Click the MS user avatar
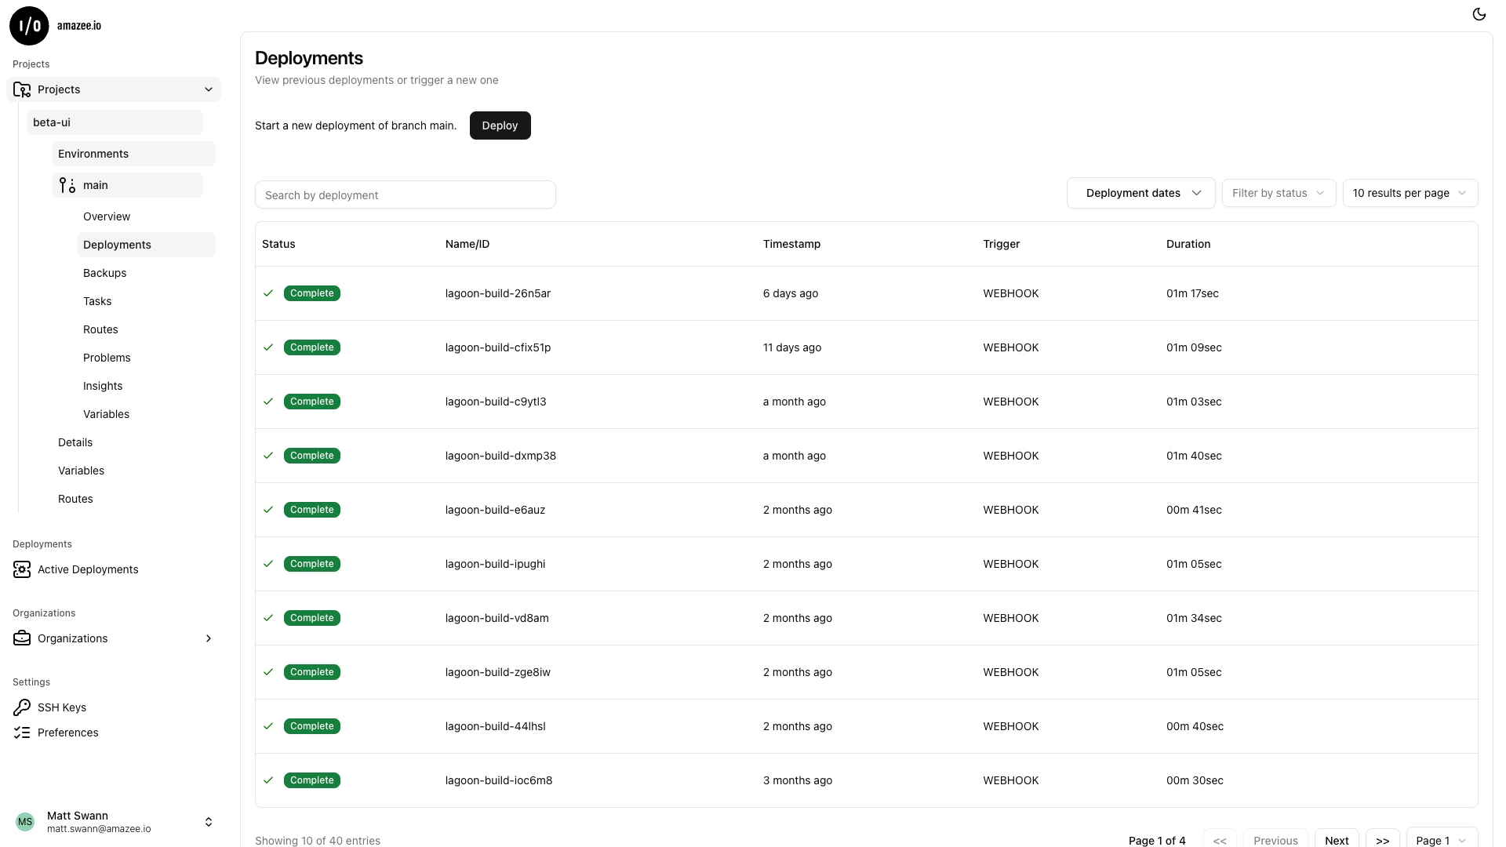Image resolution: width=1506 pixels, height=847 pixels. pyautogui.click(x=25, y=822)
